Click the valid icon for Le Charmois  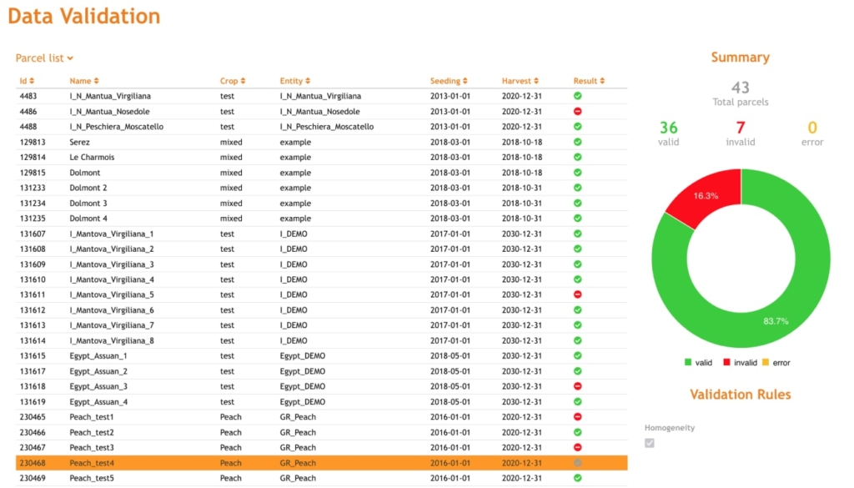click(x=579, y=157)
